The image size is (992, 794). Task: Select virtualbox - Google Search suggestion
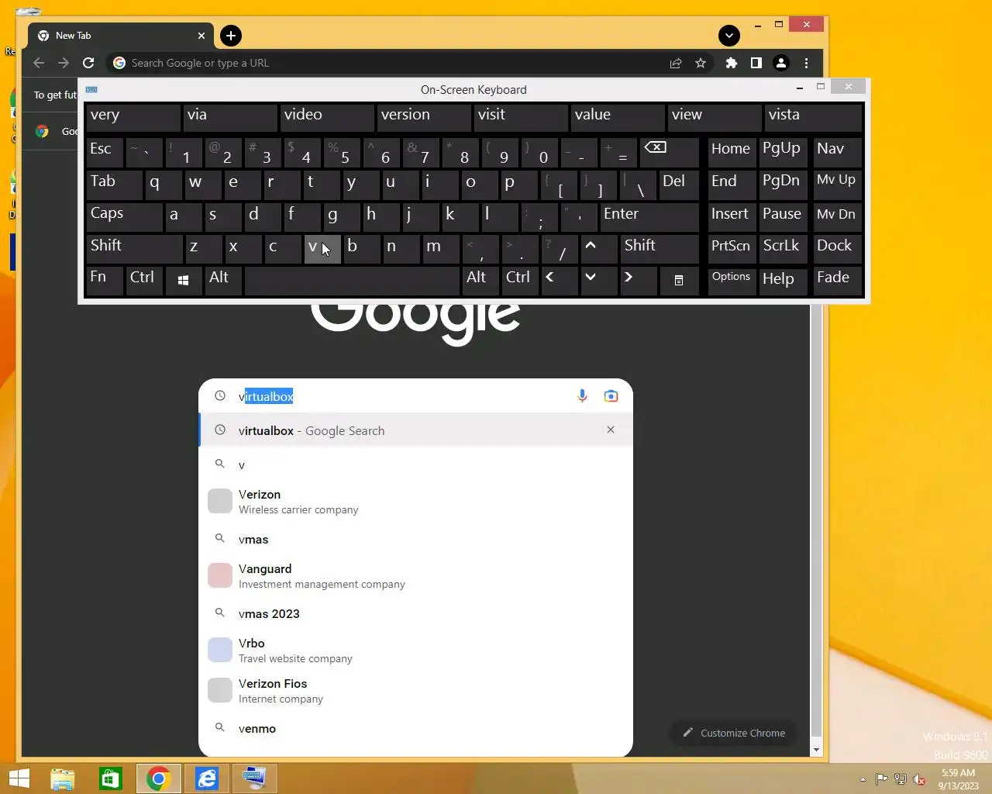point(415,430)
